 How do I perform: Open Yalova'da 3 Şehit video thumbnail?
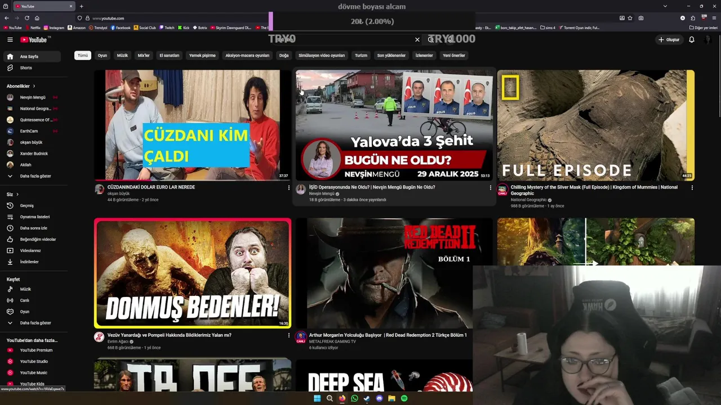coord(394,125)
